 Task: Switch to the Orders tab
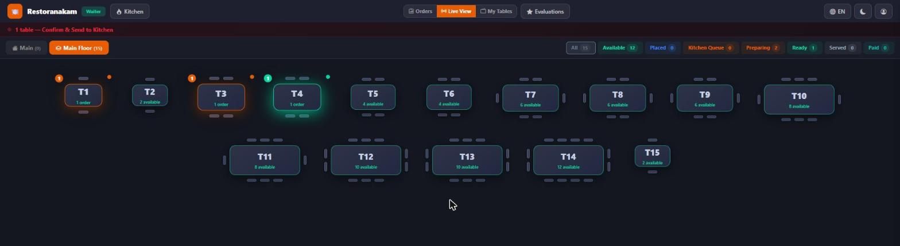[x=420, y=11]
